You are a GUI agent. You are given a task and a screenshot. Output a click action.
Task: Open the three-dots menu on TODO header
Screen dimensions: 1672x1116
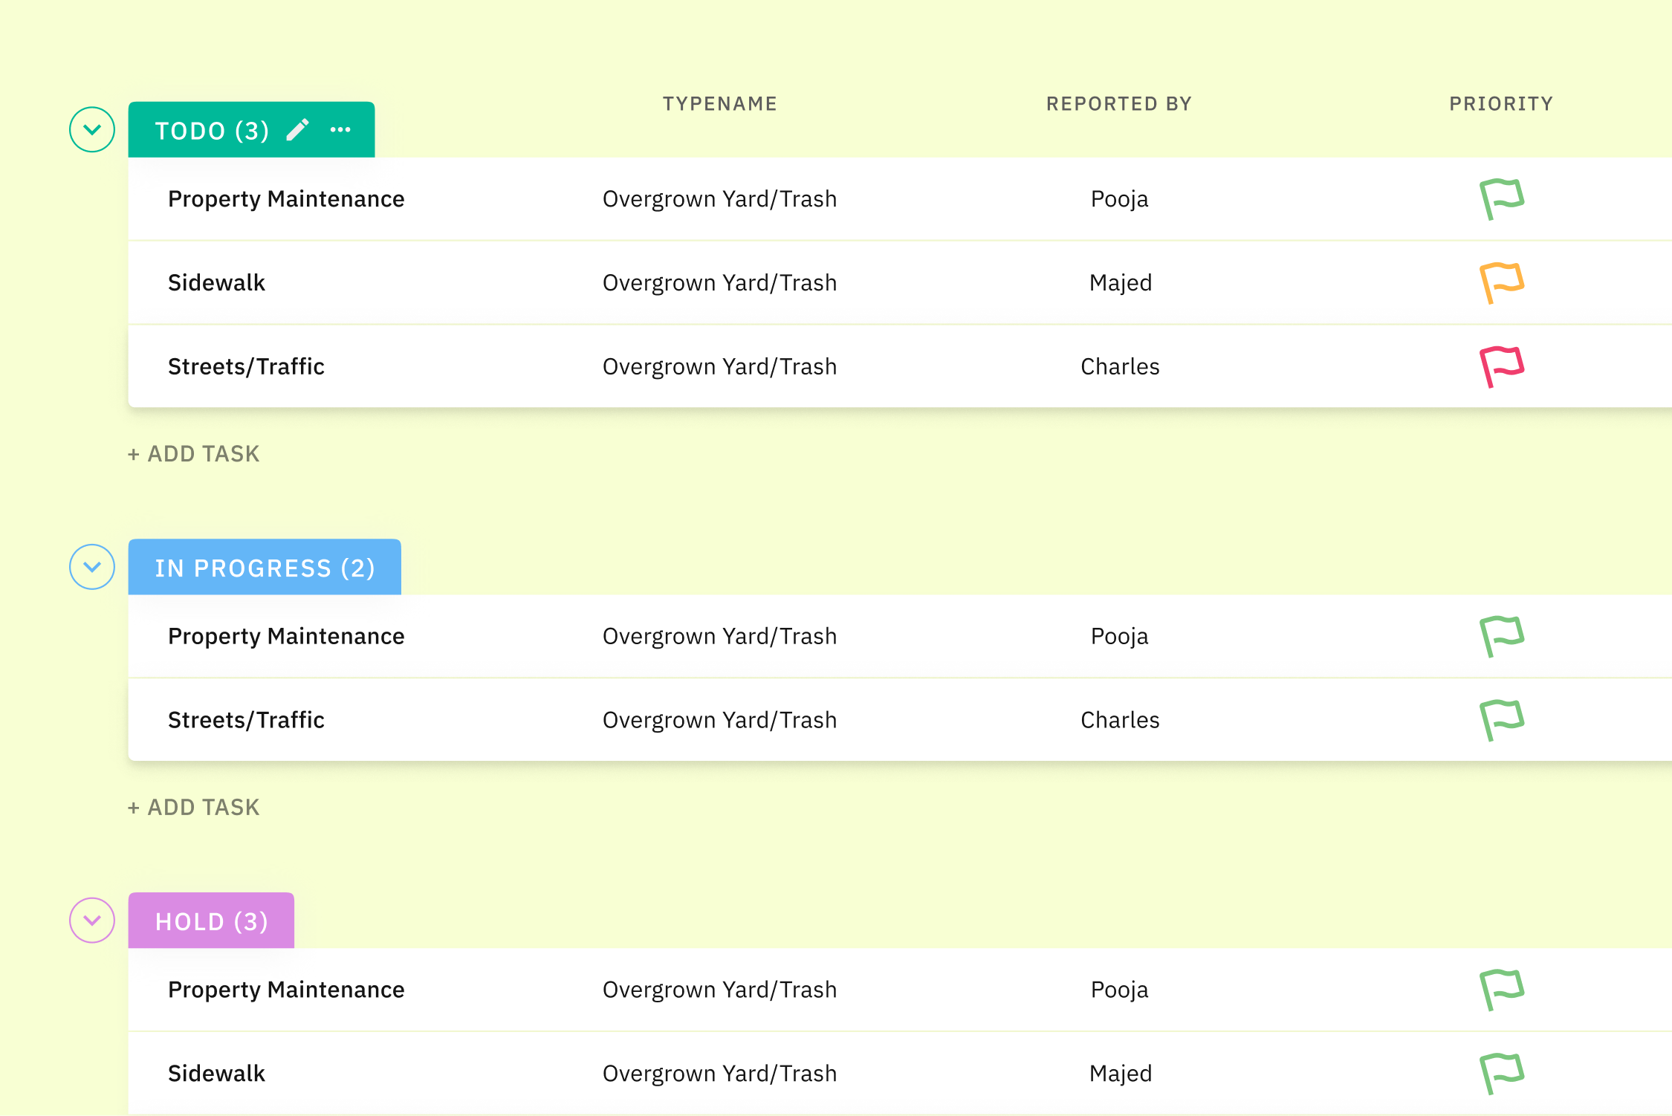click(340, 130)
